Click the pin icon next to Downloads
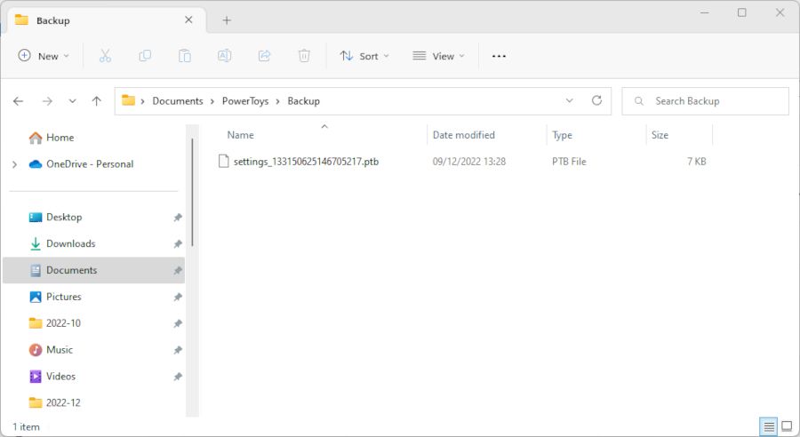Image resolution: width=800 pixels, height=437 pixels. coord(178,243)
